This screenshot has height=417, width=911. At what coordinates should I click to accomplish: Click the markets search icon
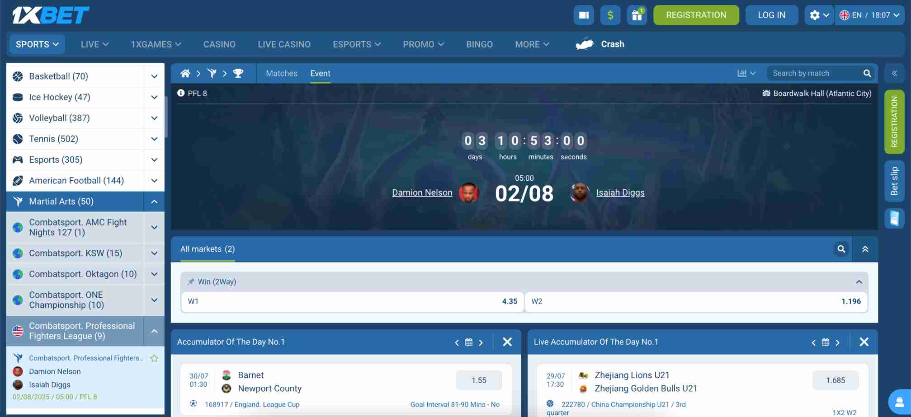pos(841,249)
